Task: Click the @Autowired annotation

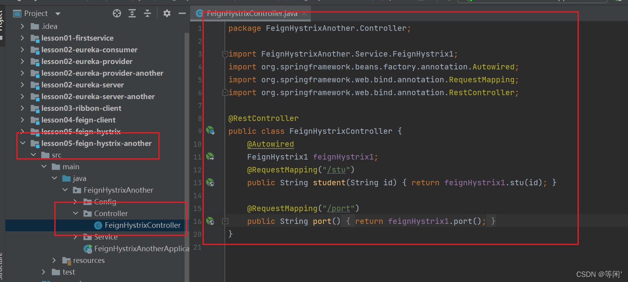Action: coord(271,144)
